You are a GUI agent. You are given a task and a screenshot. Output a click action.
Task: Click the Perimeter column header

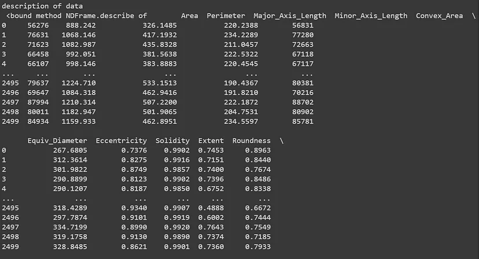pos(226,16)
